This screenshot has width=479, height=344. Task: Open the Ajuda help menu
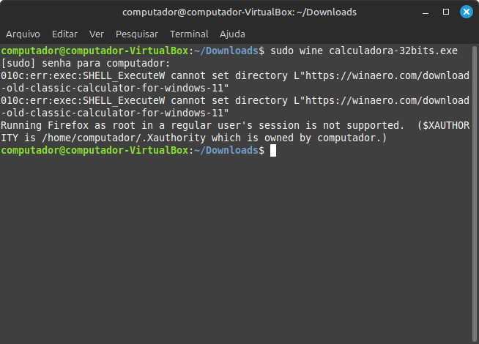tap(232, 34)
